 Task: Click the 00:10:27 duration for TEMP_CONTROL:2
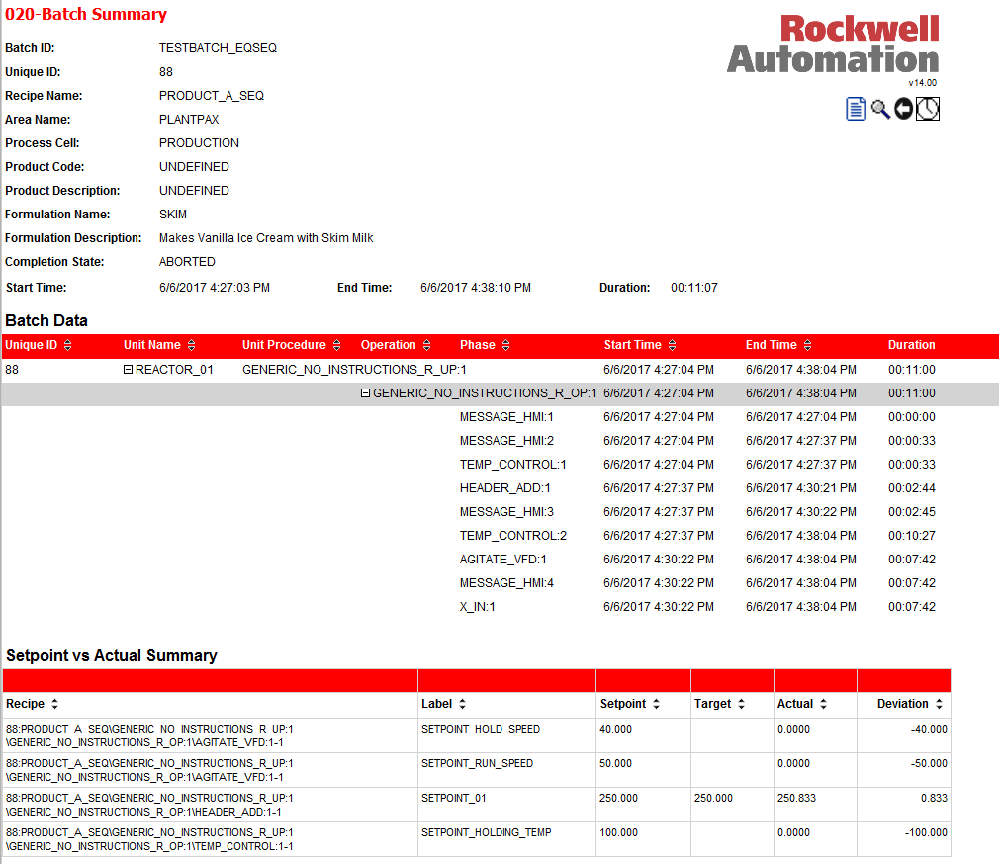(x=912, y=536)
